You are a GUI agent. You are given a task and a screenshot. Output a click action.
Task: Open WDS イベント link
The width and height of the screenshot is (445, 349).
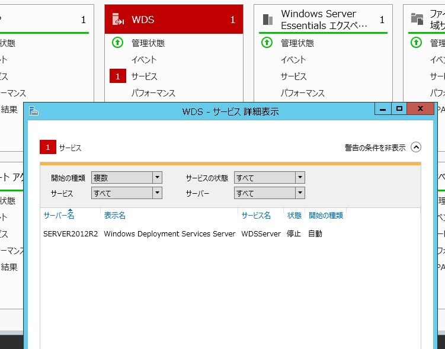coord(144,60)
